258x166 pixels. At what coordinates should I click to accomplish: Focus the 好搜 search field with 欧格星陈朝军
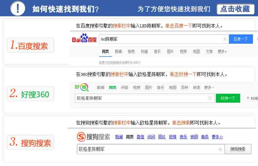pos(144,98)
